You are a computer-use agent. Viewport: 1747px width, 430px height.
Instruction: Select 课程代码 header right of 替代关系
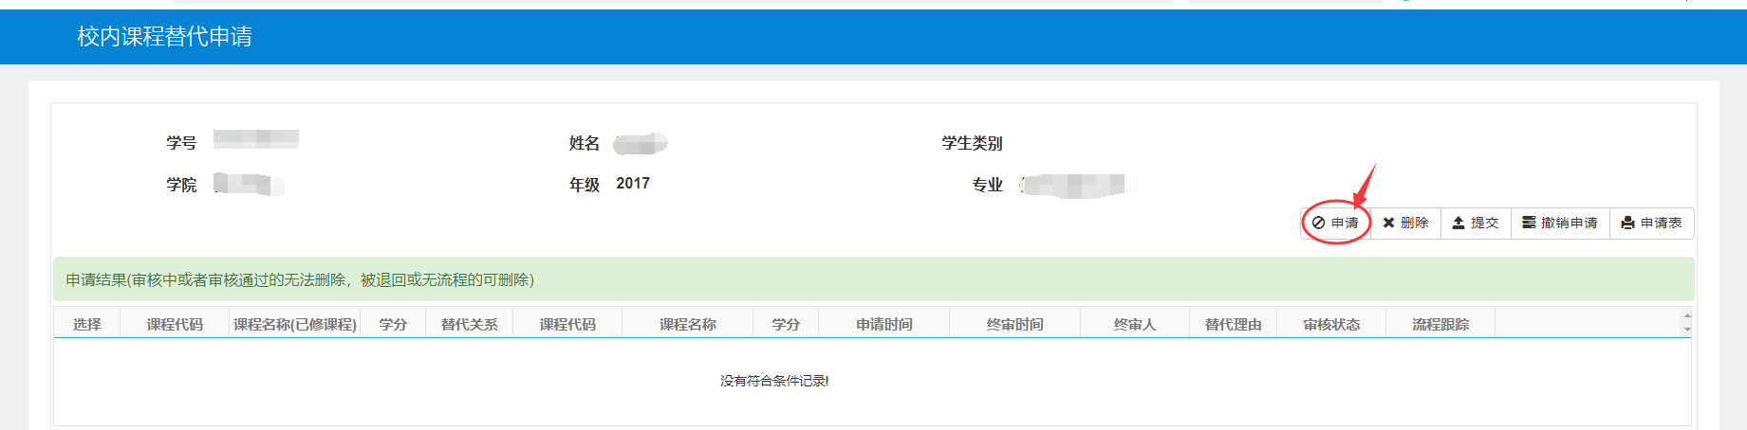tap(567, 324)
